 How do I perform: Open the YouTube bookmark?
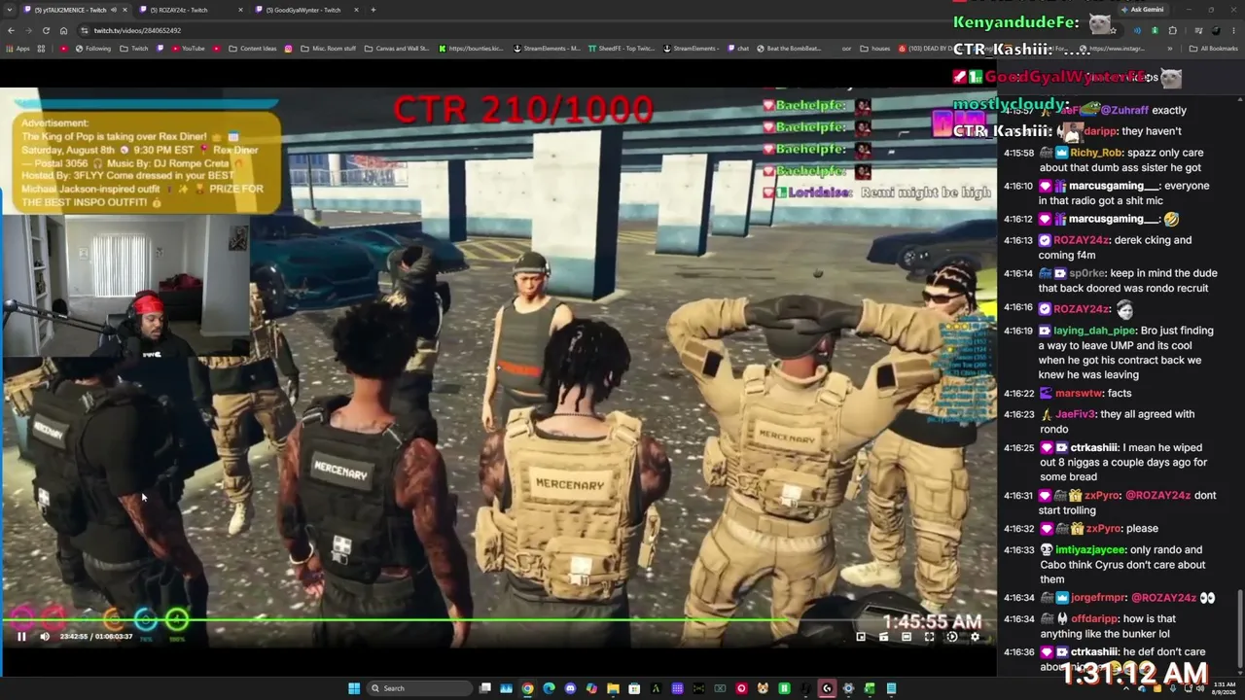pyautogui.click(x=188, y=48)
